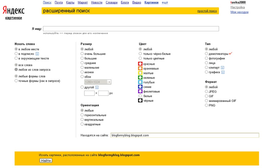The image size is (262, 168).
Task: Open info icon next to 'в подписях'
Action: pos(37,54)
